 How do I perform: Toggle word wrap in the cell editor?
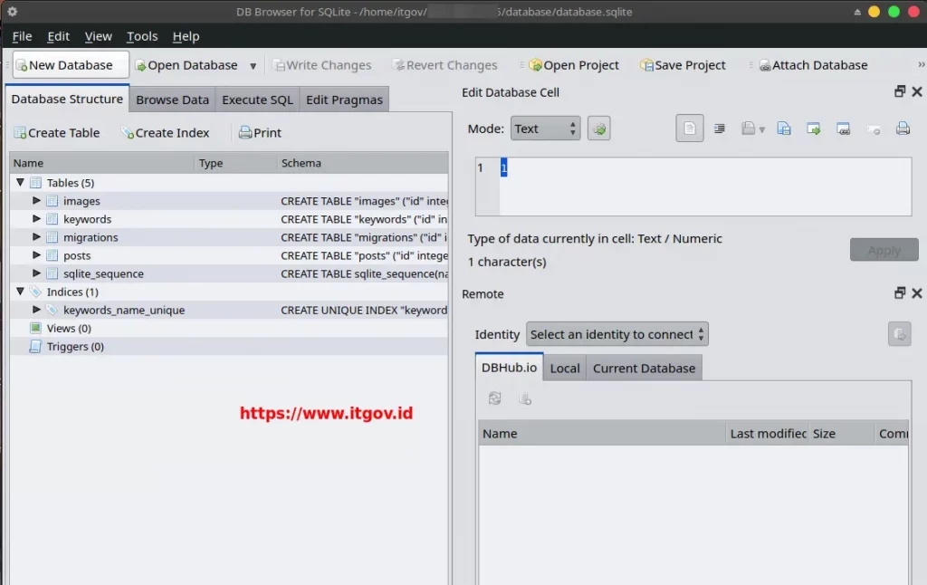[x=720, y=128]
